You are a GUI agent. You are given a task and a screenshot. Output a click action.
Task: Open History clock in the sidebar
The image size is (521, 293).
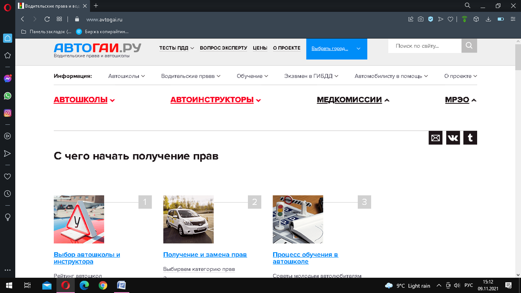point(7,194)
